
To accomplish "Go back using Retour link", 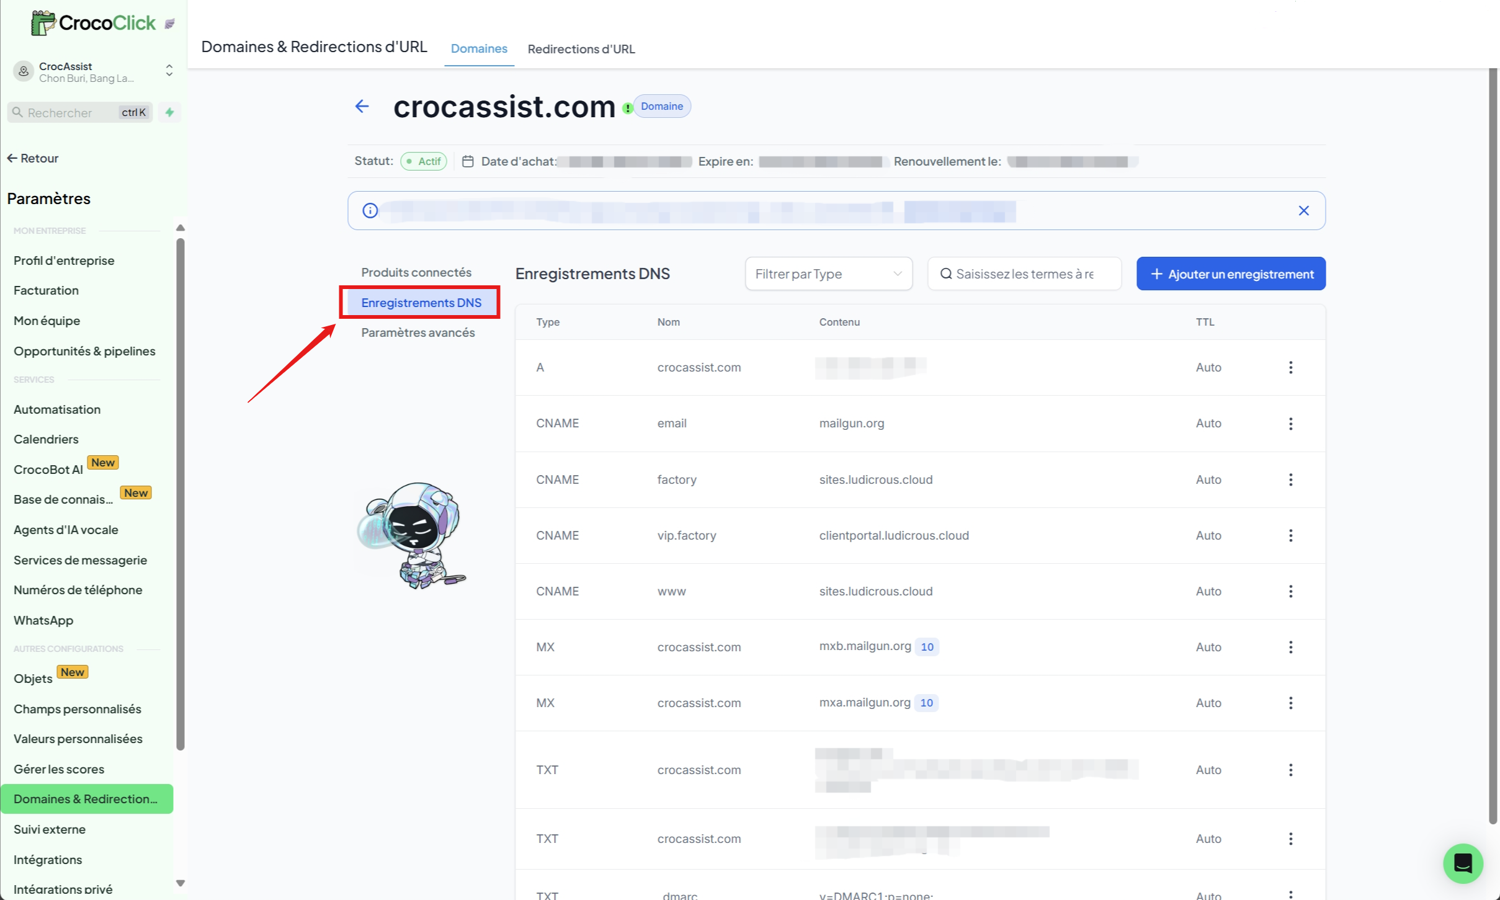I will 32,158.
